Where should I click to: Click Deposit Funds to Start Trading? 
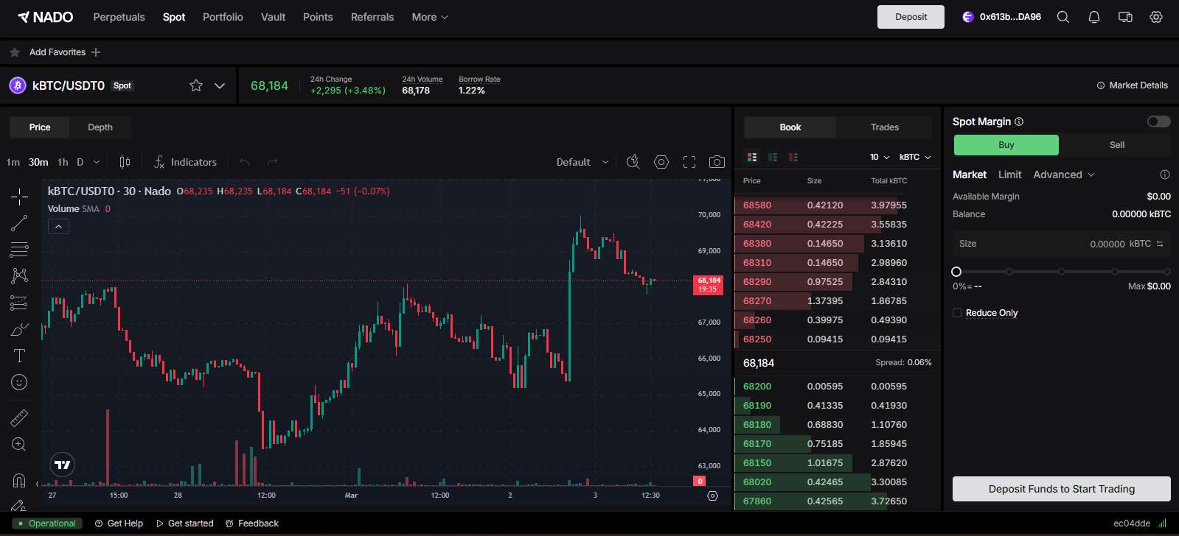click(1061, 489)
